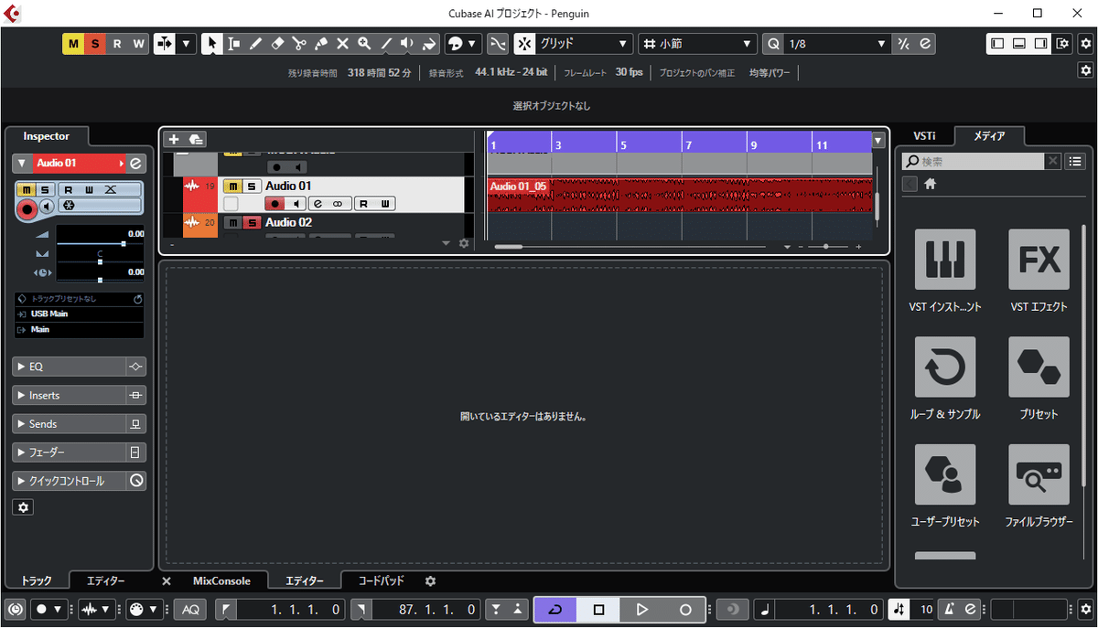Mute the Audio 01 track
This screenshot has height=628, width=1098.
(x=233, y=186)
